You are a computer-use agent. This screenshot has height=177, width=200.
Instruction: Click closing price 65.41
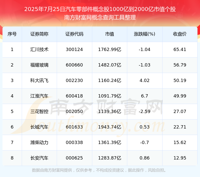coord(180,49)
